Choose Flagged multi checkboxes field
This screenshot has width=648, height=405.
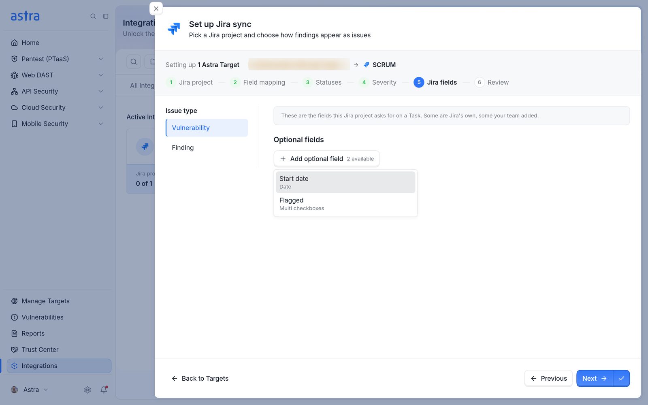[x=345, y=204]
